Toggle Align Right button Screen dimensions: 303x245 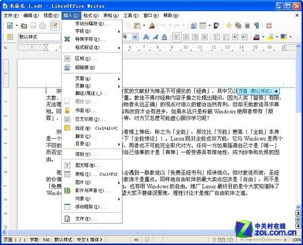tap(195, 37)
